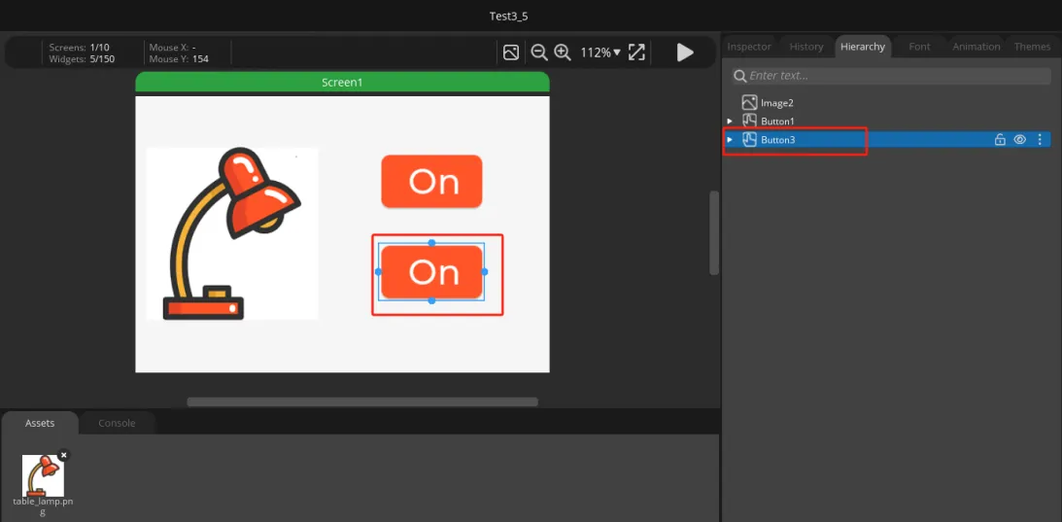This screenshot has width=1062, height=522.
Task: Open the Animation tab
Action: (x=976, y=47)
